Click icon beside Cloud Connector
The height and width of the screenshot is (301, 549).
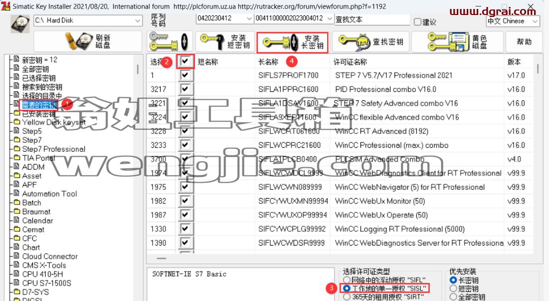(16, 256)
